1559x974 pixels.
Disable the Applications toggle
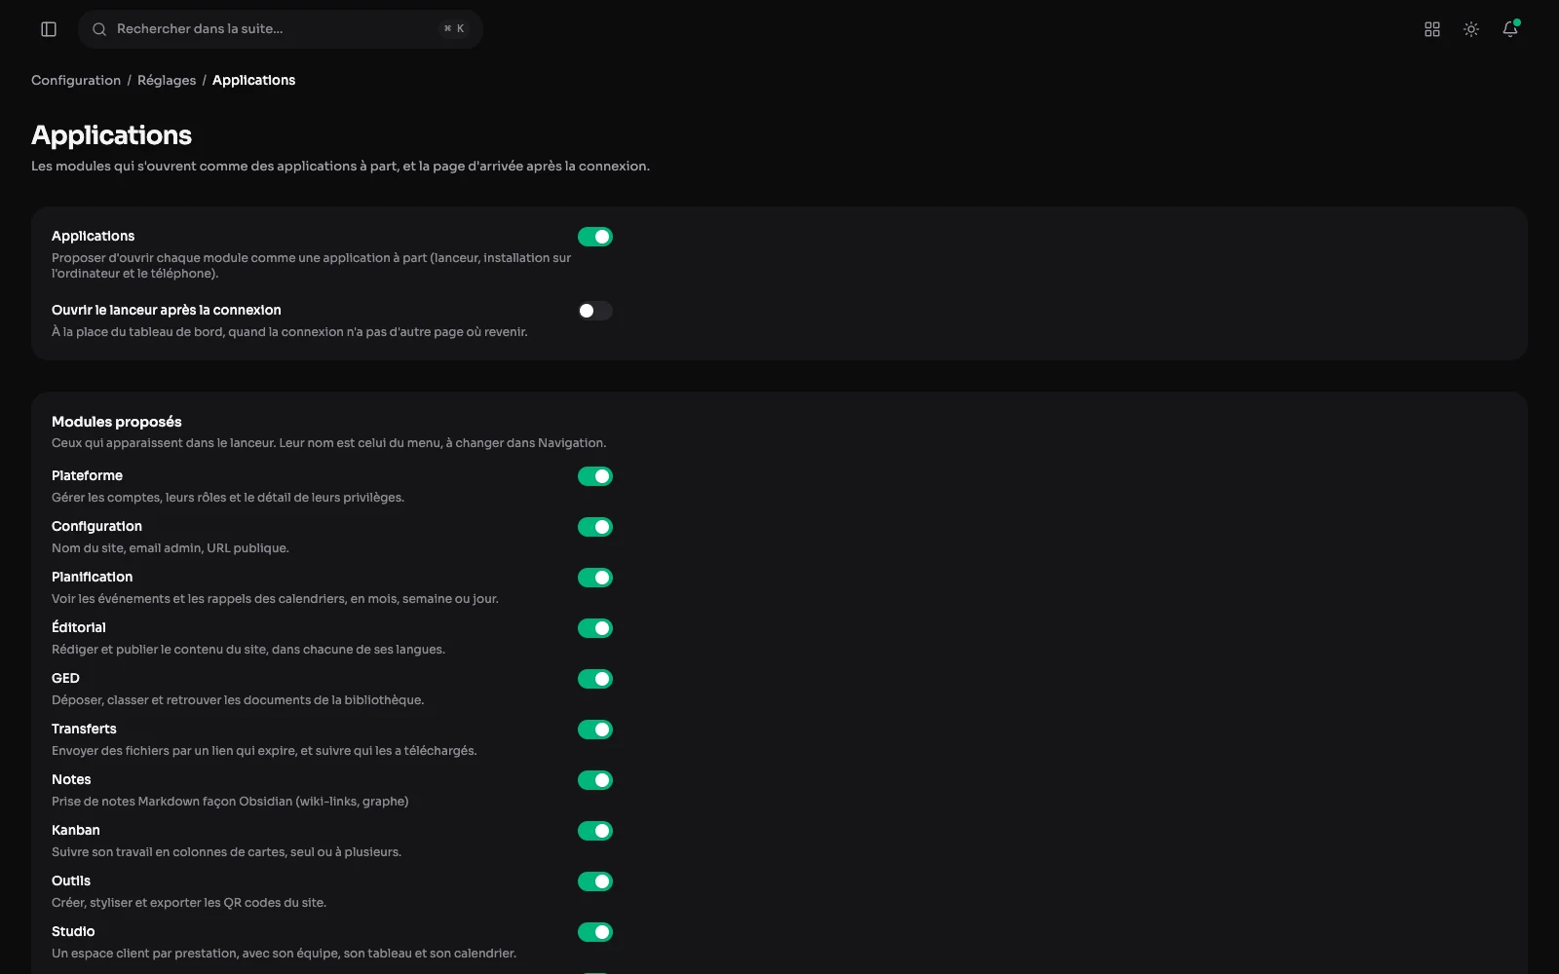click(x=595, y=237)
